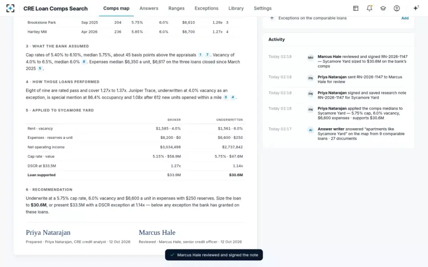The image size is (428, 267).
Task: Click the 'DSCR at $33.5M' row label
Action: click(42, 166)
